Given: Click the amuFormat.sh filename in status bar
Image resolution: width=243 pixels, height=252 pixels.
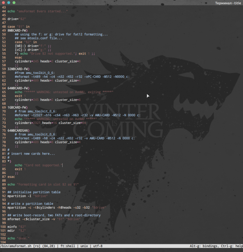Looking at the screenshot, I should [x=18, y=246].
